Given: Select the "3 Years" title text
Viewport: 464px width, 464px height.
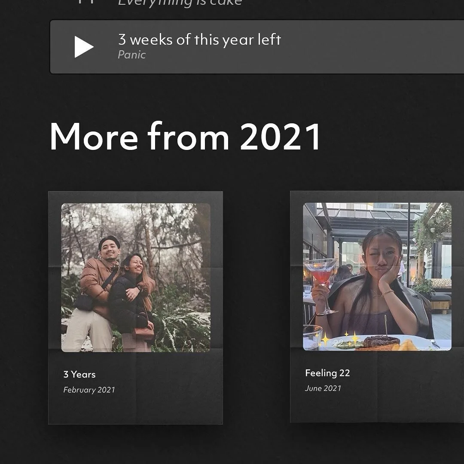Looking at the screenshot, I should coord(79,375).
